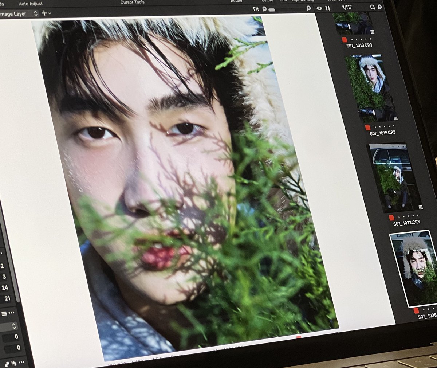Viewport: 437px width, 368px height.
Task: Click the browser thumbnail zoom icon
Action: coord(379,7)
